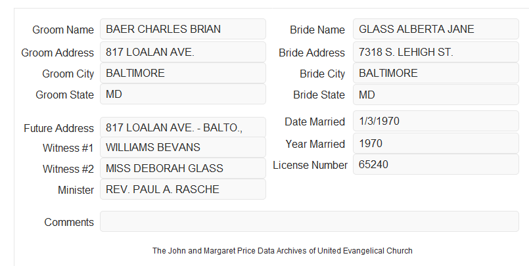The height and width of the screenshot is (266, 529).
Task: Click the Groom City field showing BALTIMORE
Action: coord(183,73)
